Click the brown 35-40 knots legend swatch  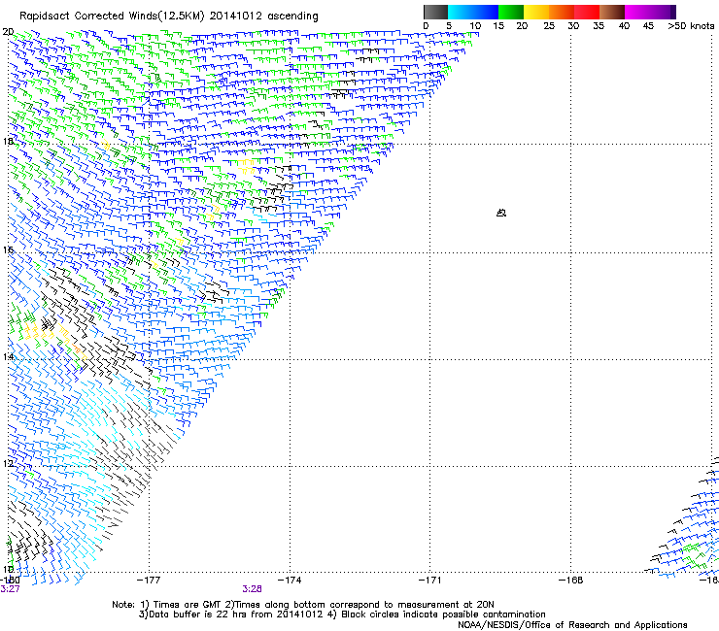pyautogui.click(x=612, y=12)
